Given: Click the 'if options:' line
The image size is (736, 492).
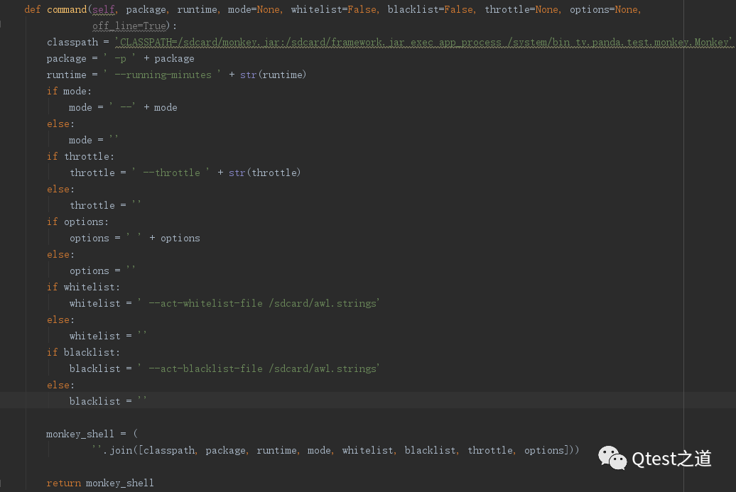Looking at the screenshot, I should tap(77, 222).
